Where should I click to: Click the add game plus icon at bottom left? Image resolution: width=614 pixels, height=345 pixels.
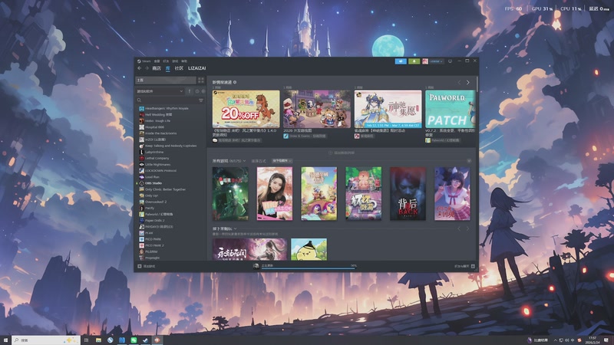[x=140, y=266]
